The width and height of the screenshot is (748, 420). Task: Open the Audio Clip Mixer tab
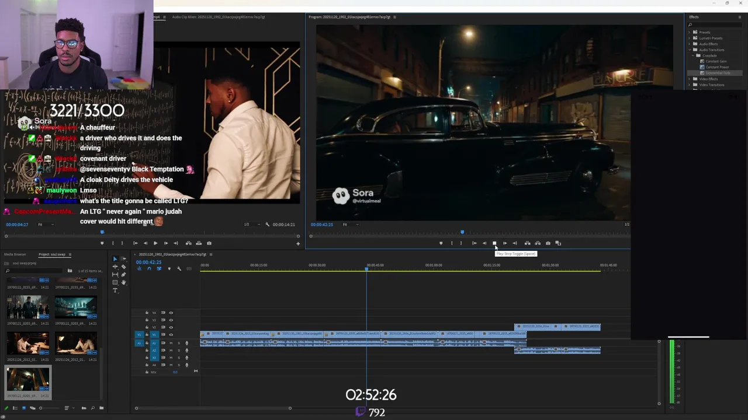click(x=219, y=17)
